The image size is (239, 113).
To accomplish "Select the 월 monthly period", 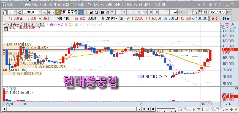I will (x=91, y=12).
